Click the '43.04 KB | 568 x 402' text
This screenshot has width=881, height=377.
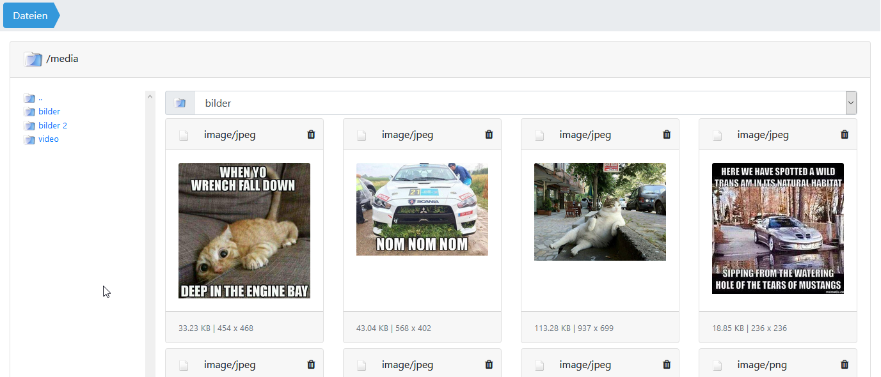393,328
